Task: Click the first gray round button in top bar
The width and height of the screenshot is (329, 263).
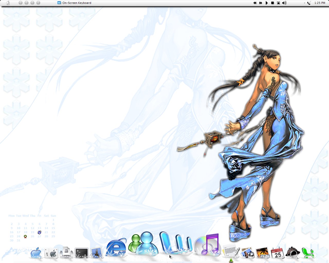Action: click(x=21, y=3)
